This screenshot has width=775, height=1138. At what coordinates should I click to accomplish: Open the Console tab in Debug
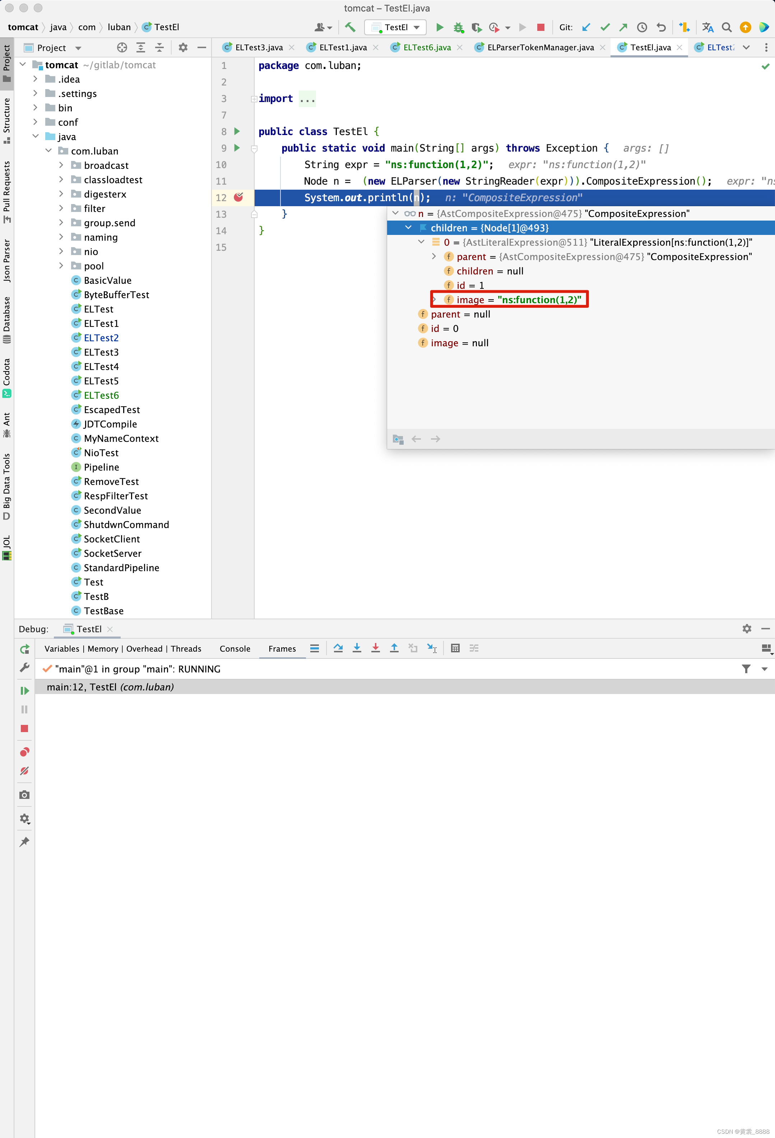[235, 648]
